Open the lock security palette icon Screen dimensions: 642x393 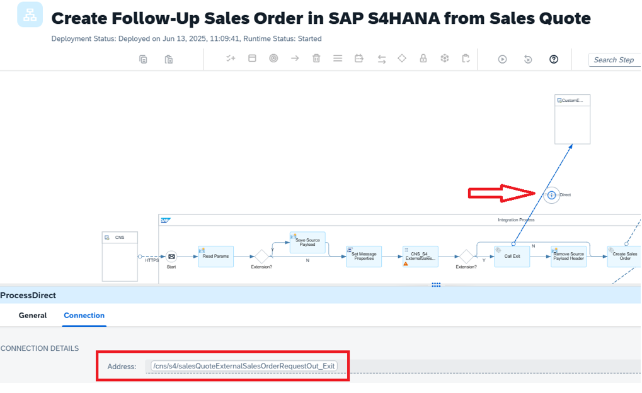(423, 58)
